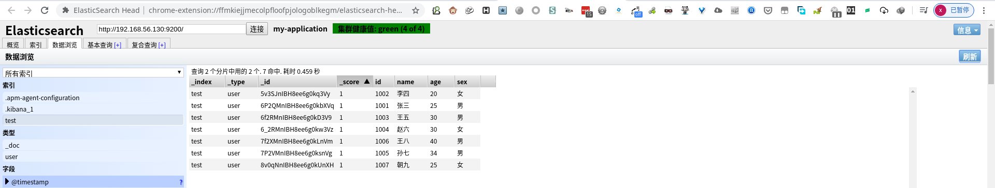
Task: Click the gear-shaped extension icon
Action: click(x=602, y=10)
